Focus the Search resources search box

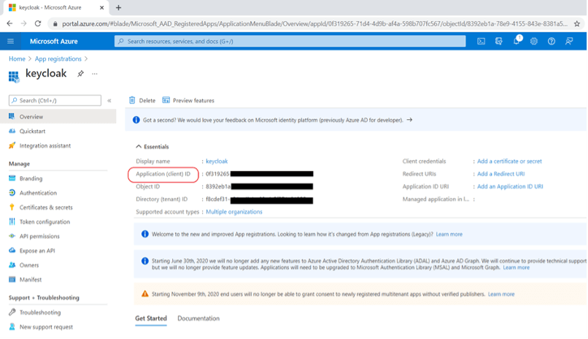pyautogui.click(x=290, y=42)
